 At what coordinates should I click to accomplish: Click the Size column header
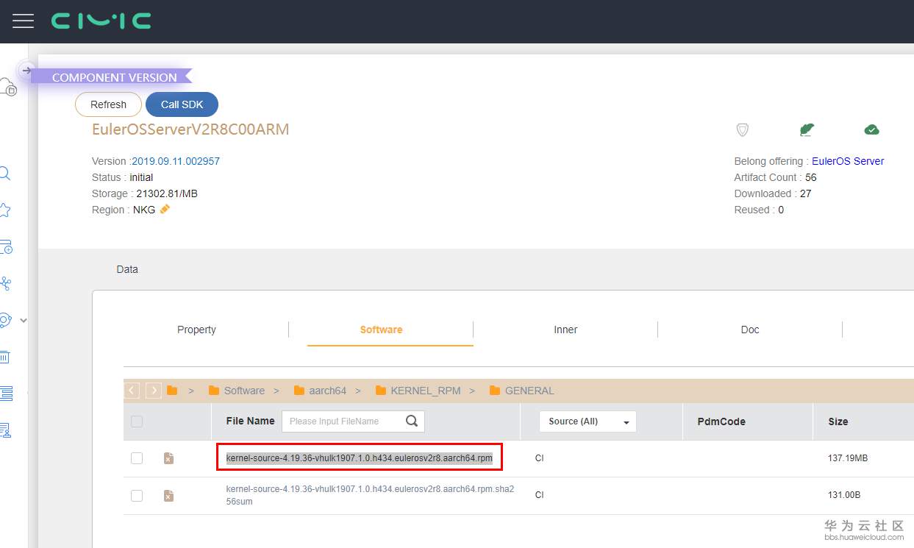click(x=838, y=421)
